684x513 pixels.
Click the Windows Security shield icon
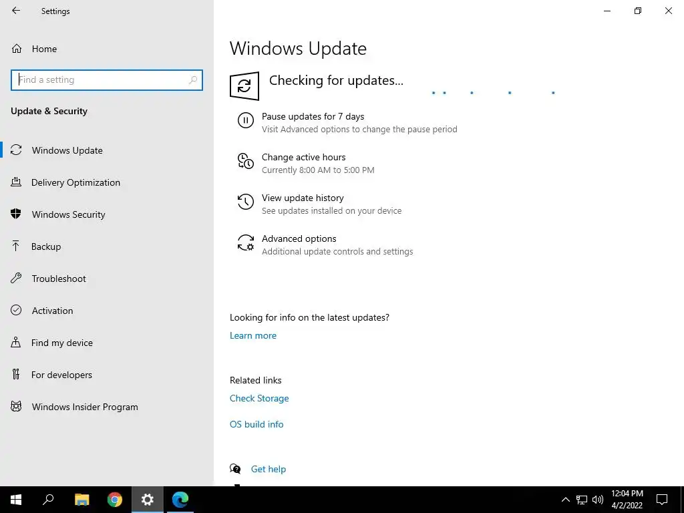pyautogui.click(x=16, y=214)
